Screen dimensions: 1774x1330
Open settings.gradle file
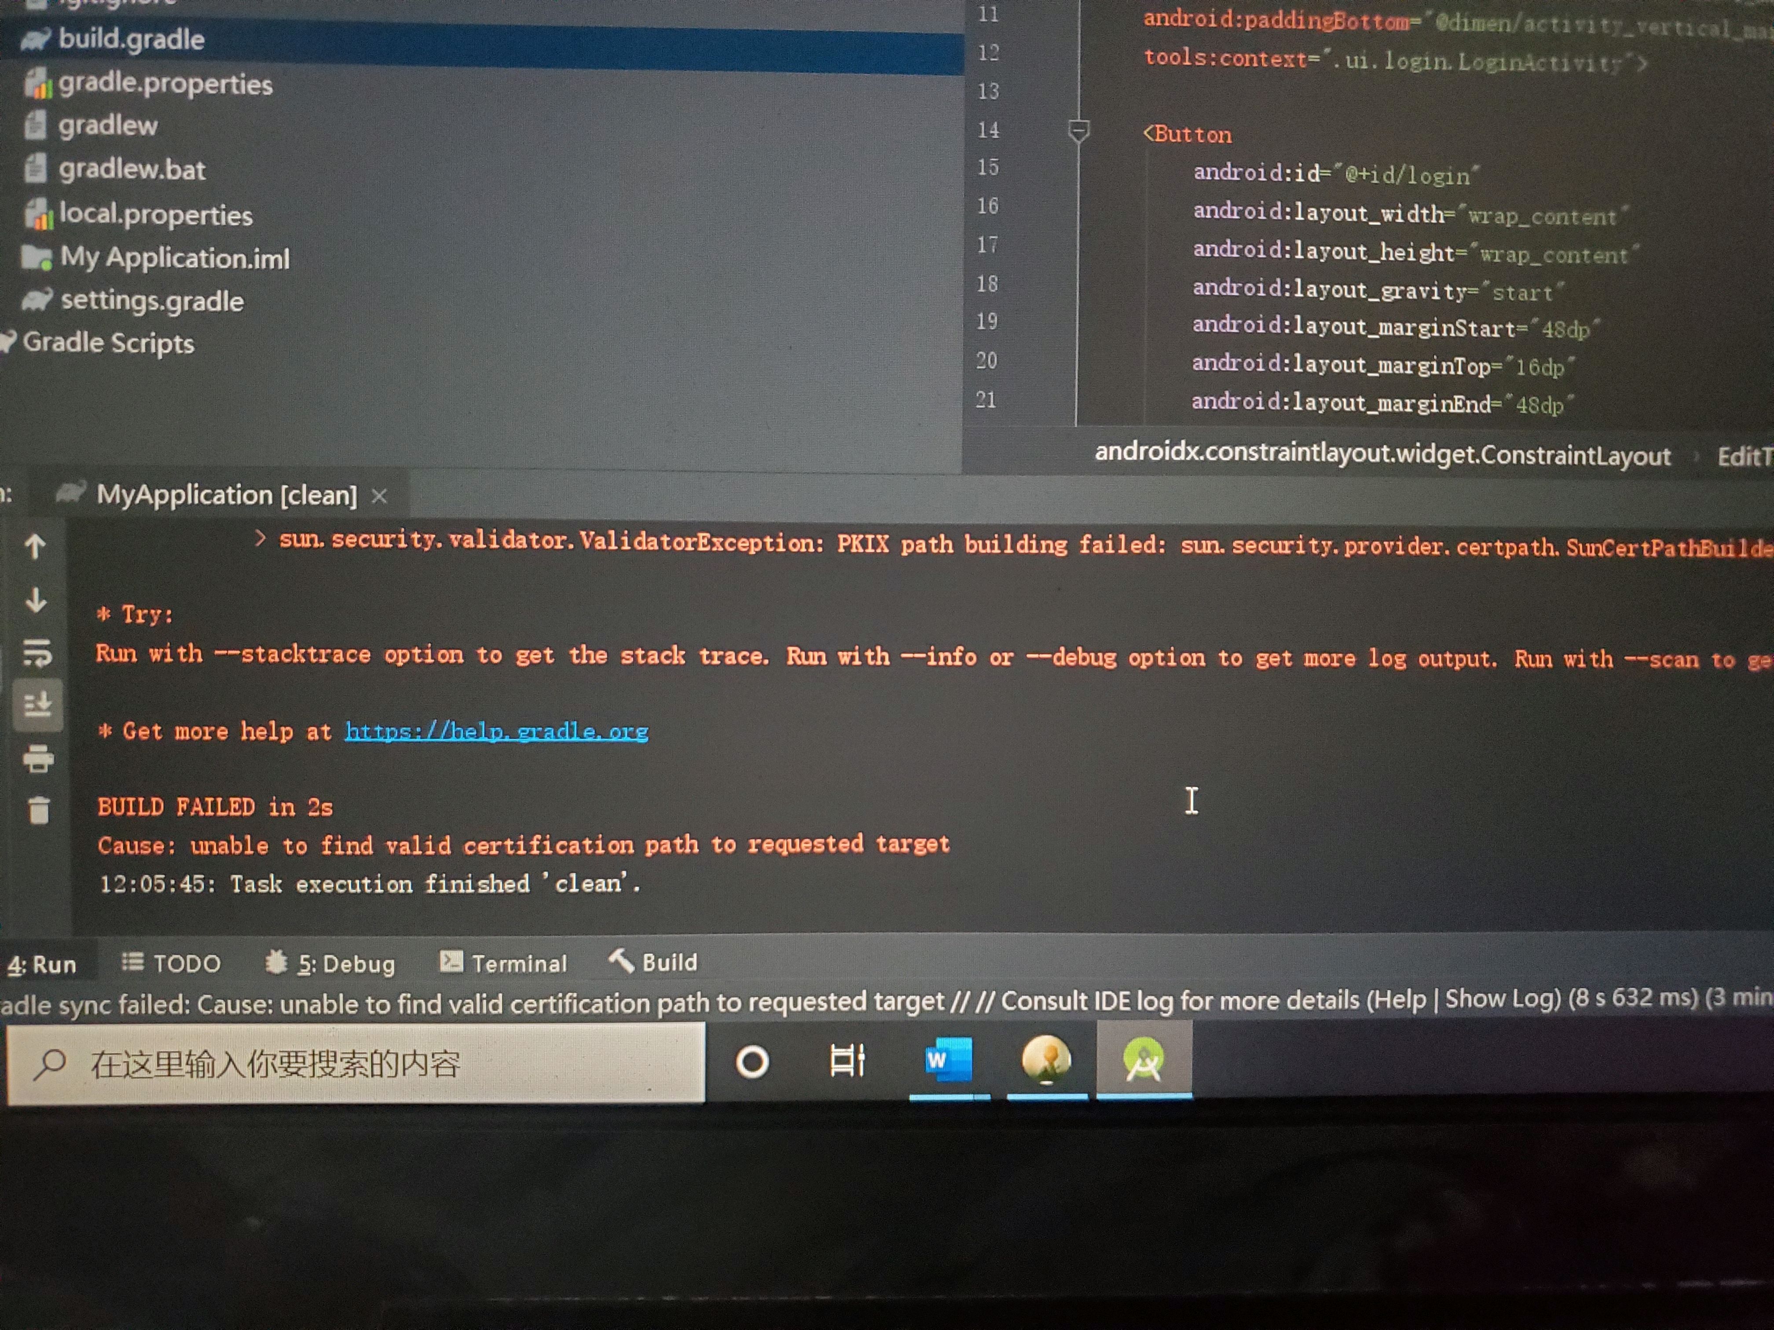152,301
